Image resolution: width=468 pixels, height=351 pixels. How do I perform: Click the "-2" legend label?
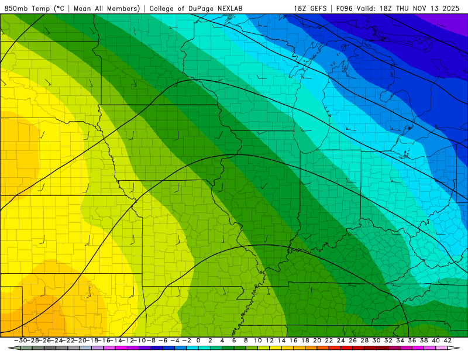(x=187, y=340)
